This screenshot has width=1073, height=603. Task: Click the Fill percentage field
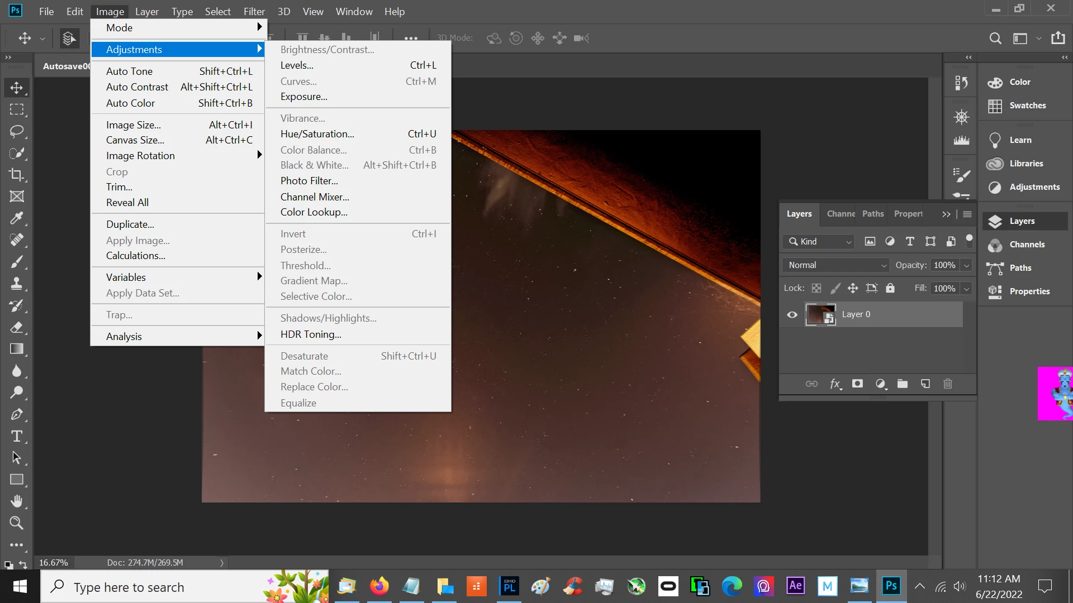click(944, 288)
